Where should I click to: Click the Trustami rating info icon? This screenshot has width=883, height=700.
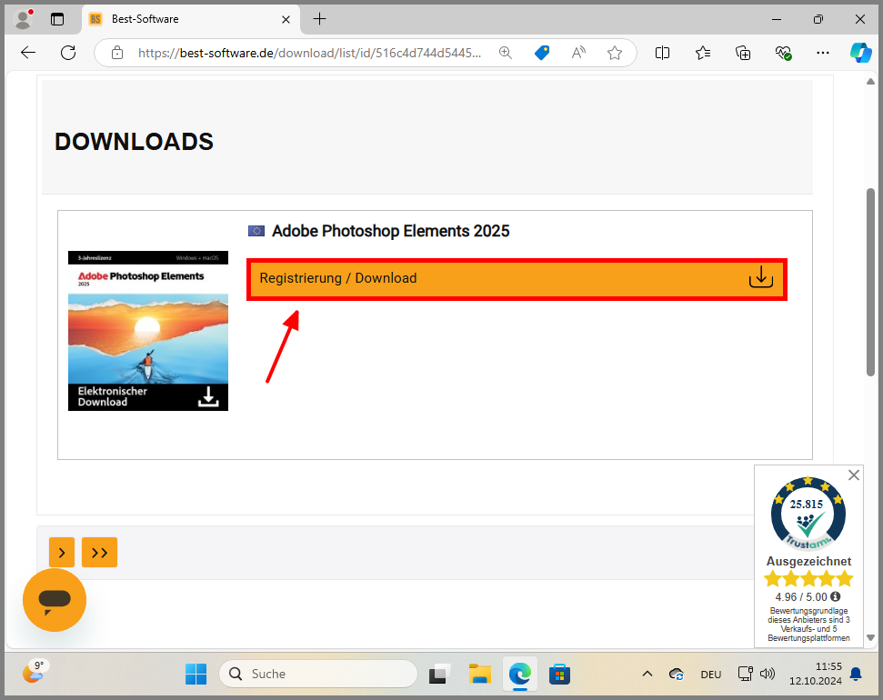834,597
